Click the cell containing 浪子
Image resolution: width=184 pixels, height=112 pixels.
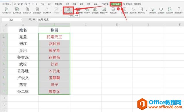pyautogui.click(x=54, y=84)
